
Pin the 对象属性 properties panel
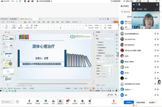point(110,32)
